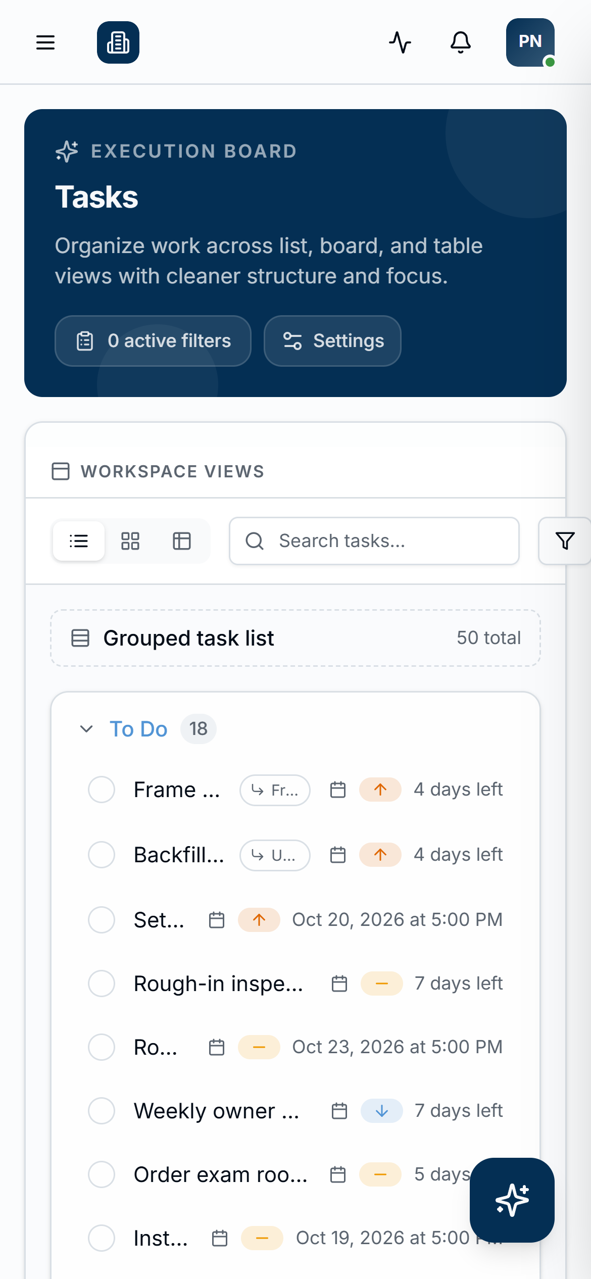Click high priority badge on Set... task
Viewport: 591px width, 1279px height.
click(259, 920)
